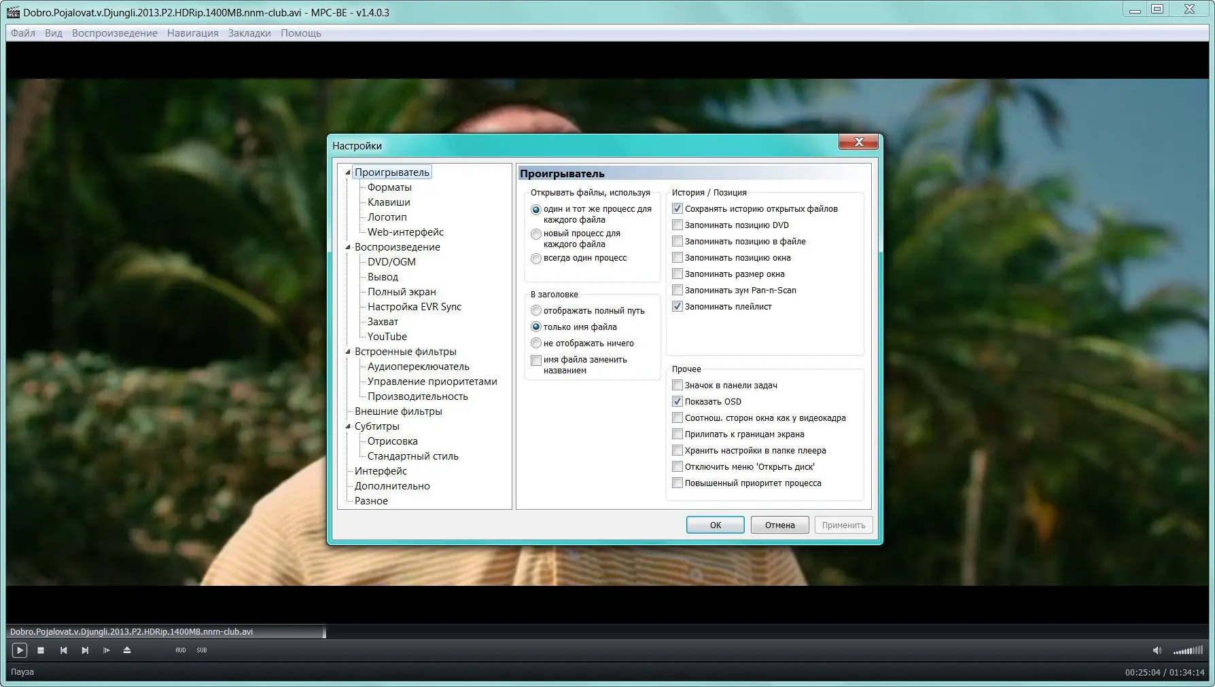Enable Значок в панели задач
The height and width of the screenshot is (687, 1215).
[677, 385]
